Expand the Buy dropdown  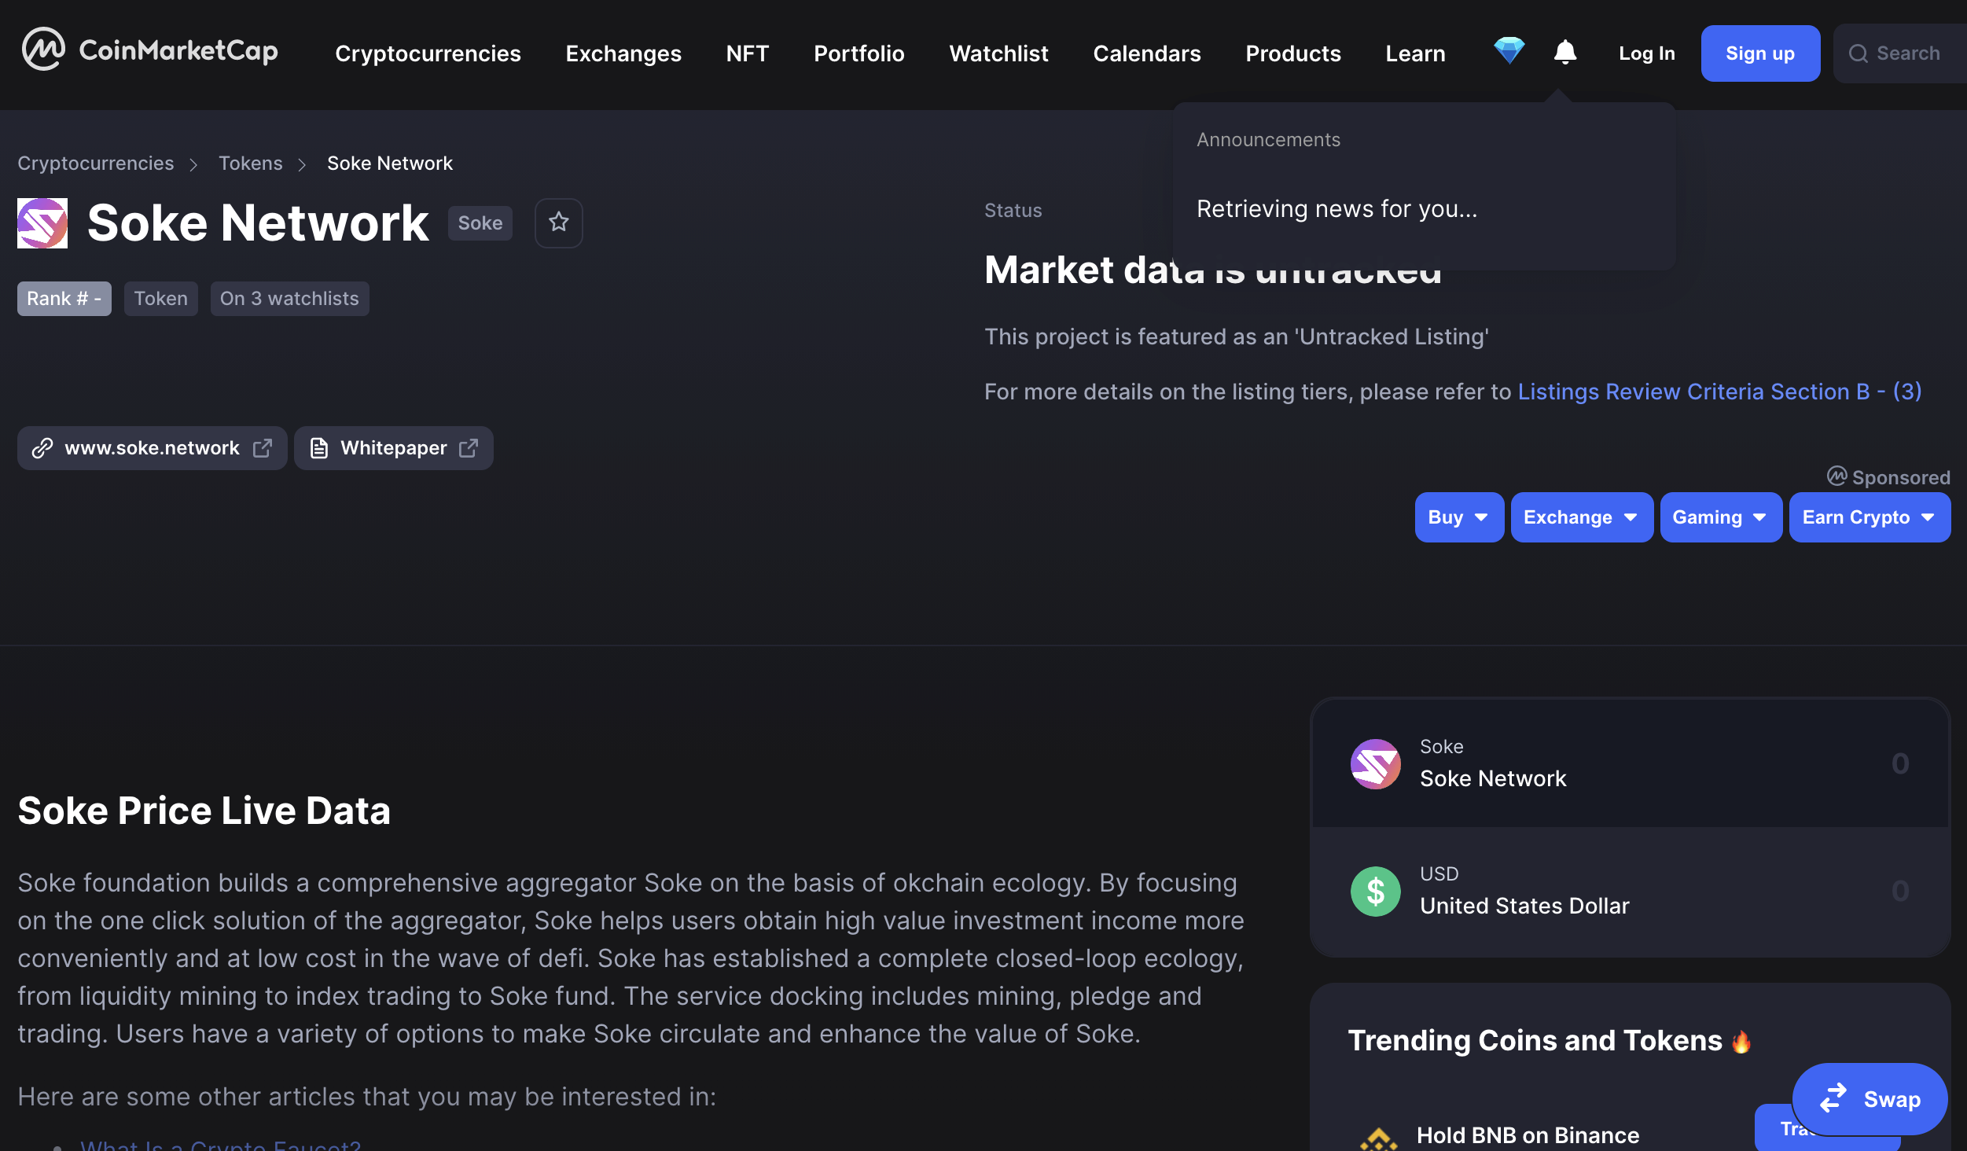(1459, 517)
